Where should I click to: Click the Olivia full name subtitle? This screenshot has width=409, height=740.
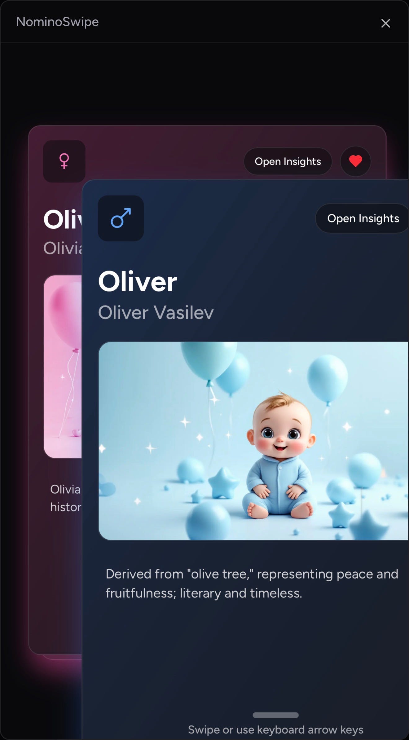click(x=63, y=248)
